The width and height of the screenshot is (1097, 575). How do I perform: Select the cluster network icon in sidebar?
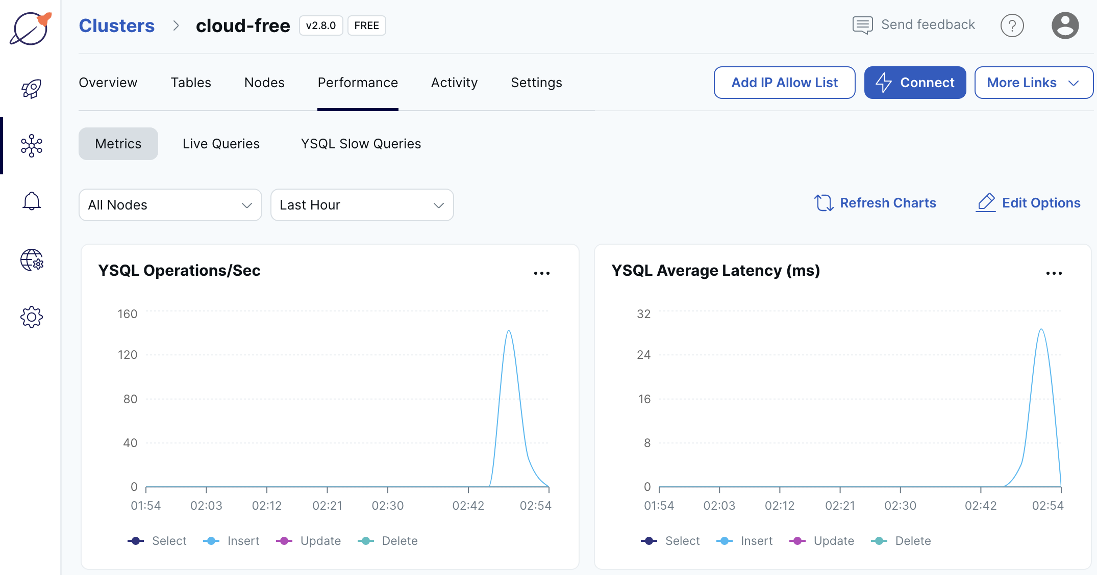coord(31,146)
